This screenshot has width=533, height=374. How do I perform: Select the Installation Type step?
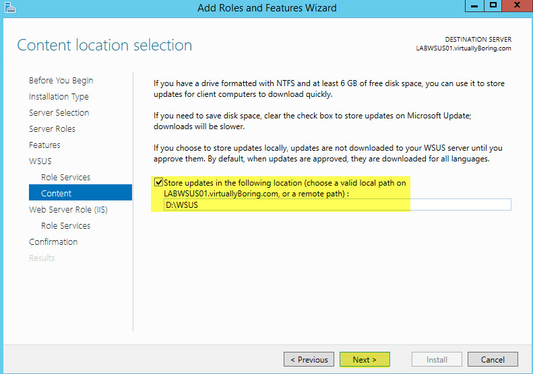click(x=59, y=97)
